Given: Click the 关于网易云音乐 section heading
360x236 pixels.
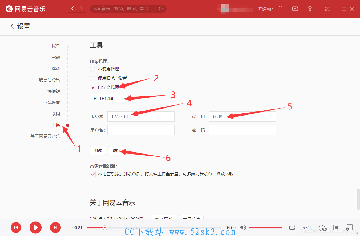Looking at the screenshot, I should 112,202.
